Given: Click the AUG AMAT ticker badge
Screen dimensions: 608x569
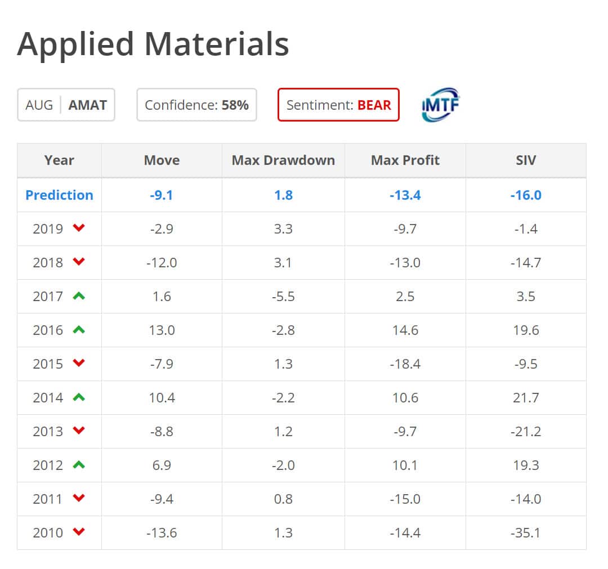Looking at the screenshot, I should (66, 105).
